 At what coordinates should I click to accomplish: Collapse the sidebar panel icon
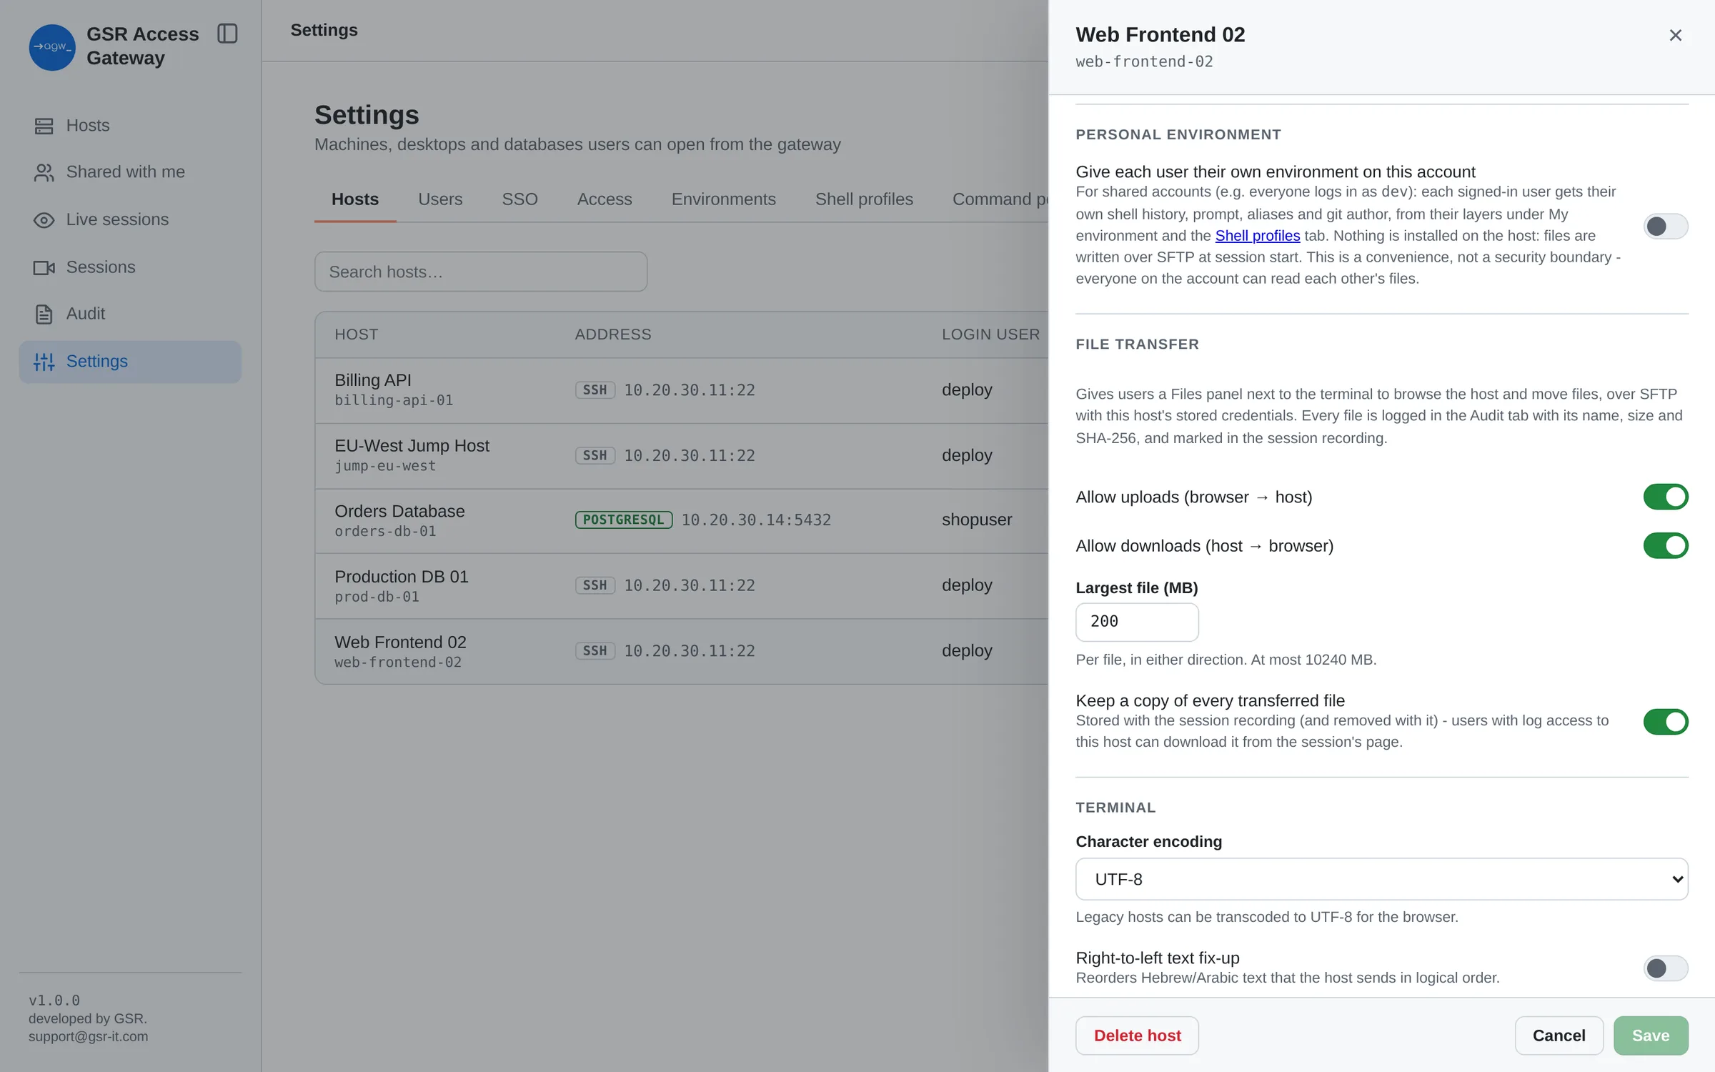[x=227, y=34]
